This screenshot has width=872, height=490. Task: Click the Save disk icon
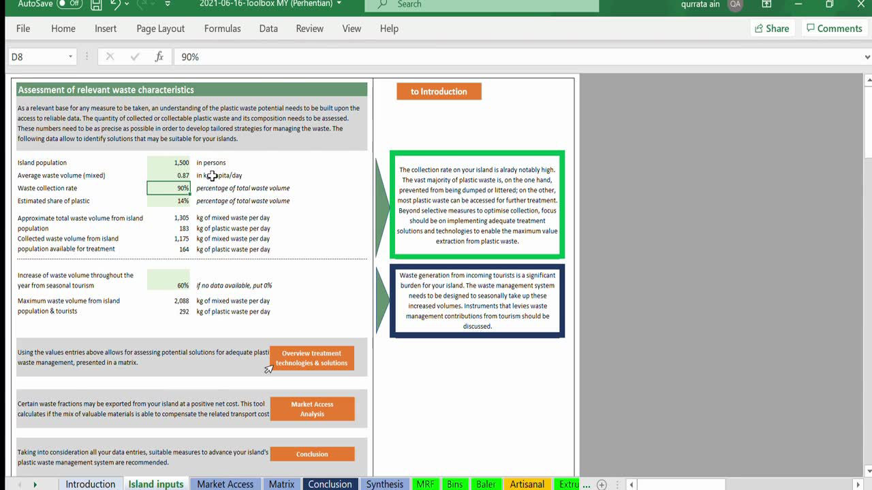point(96,5)
